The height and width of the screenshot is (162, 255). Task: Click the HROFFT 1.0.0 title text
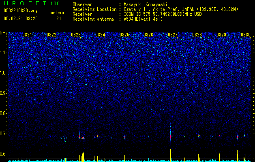[x=32, y=3]
